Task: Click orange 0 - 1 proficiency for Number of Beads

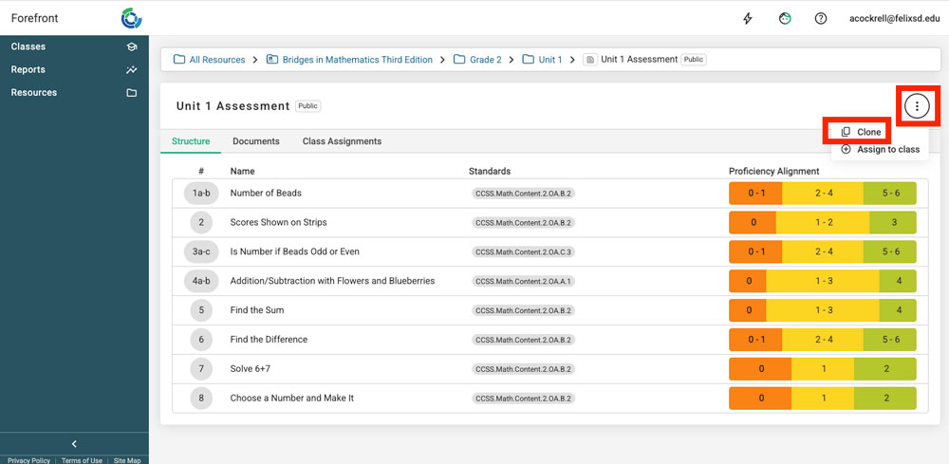Action: tap(755, 194)
